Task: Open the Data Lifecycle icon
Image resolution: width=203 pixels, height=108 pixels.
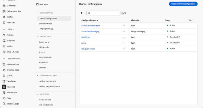Action: tap(4, 52)
